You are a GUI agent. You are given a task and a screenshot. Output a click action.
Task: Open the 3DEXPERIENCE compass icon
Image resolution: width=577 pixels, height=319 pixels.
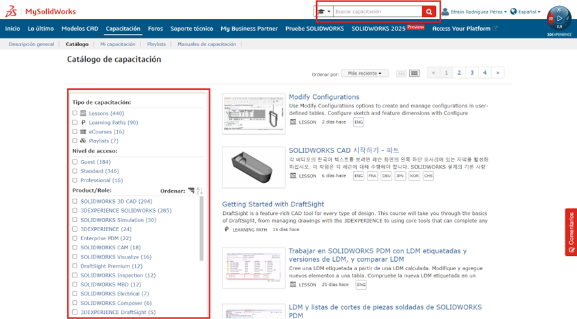coord(559,18)
